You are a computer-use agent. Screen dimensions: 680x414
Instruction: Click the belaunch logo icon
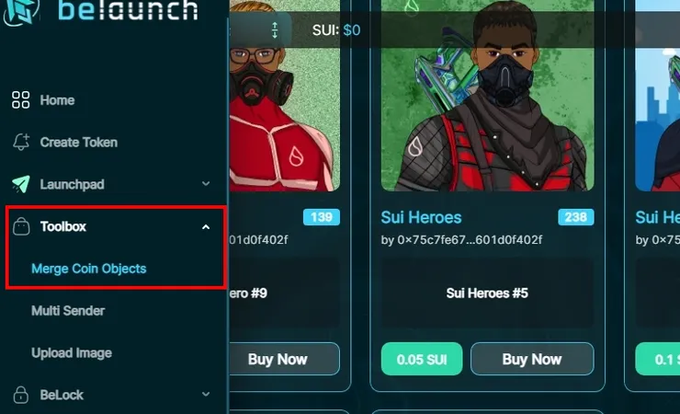[20, 10]
